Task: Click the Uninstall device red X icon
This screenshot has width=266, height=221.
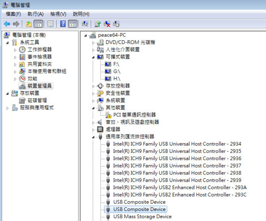Action: 107,24
